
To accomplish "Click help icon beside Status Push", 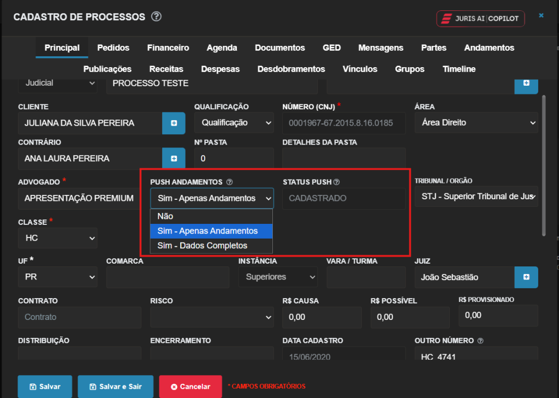I will pyautogui.click(x=336, y=182).
